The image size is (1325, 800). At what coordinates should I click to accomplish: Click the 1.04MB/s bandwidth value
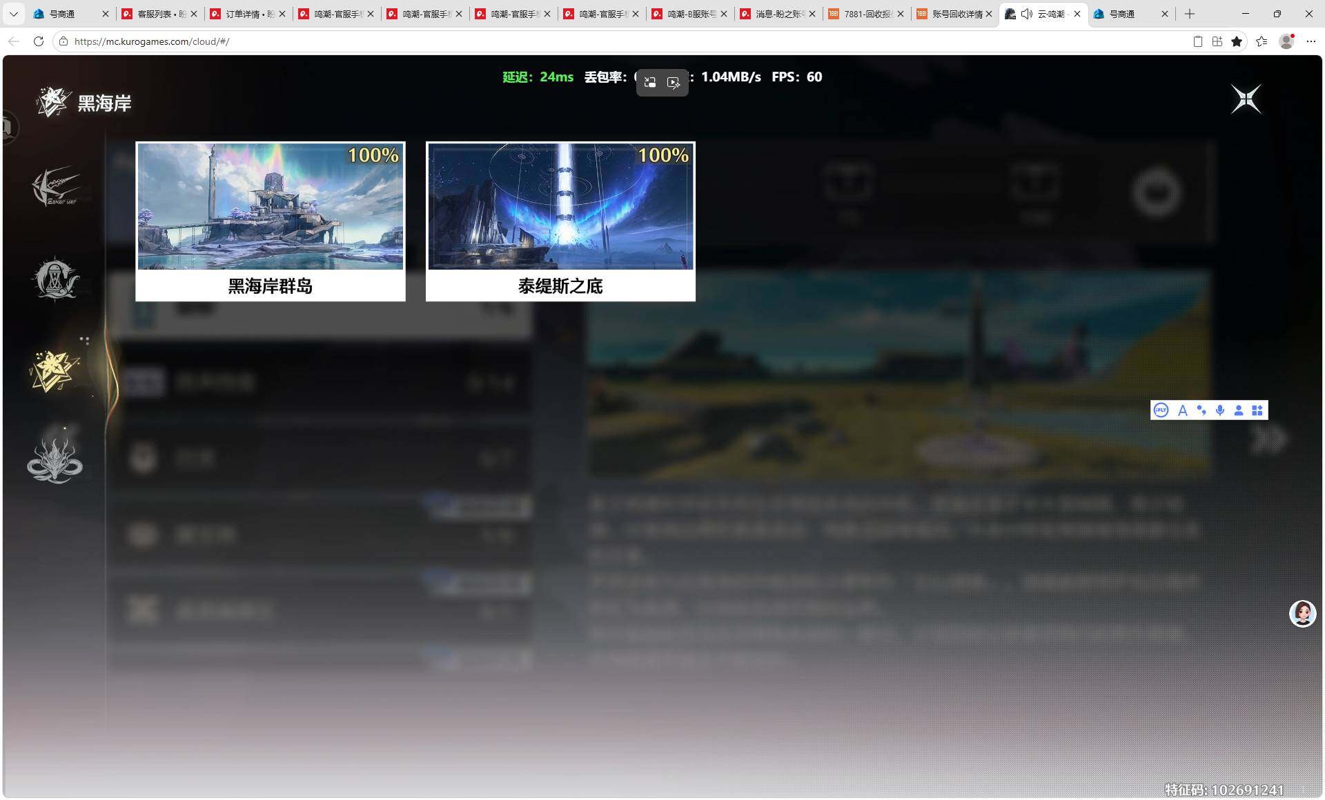tap(731, 77)
